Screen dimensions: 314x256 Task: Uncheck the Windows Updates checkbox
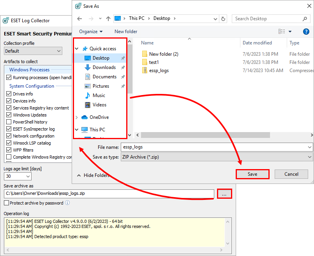pyautogui.click(x=9, y=115)
